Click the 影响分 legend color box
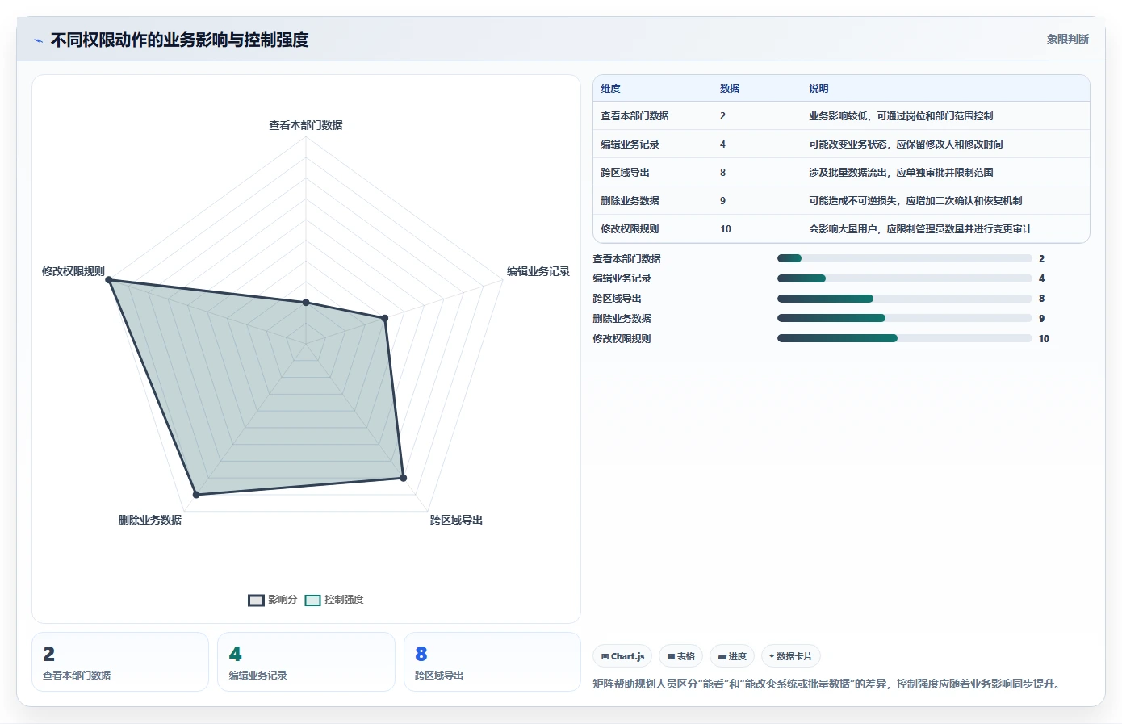 click(256, 600)
